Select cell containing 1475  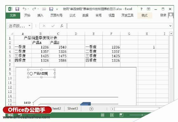coord(58,56)
